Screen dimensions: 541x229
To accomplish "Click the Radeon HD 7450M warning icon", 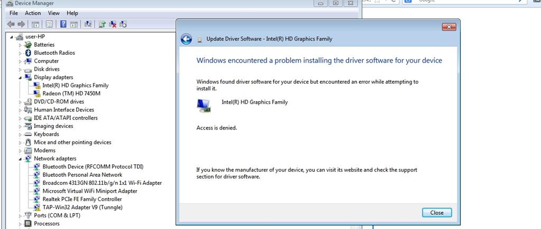I will [37, 94].
